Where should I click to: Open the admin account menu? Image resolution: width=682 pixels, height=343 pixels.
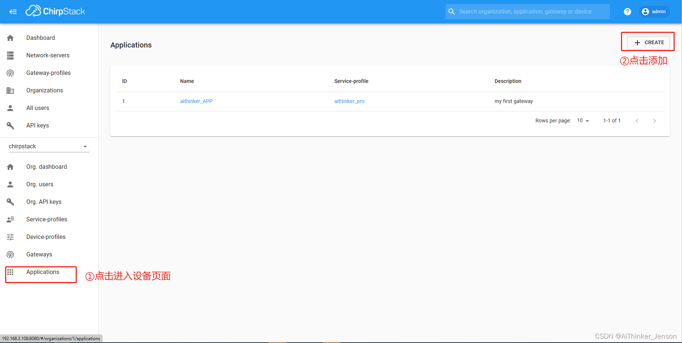(x=654, y=11)
